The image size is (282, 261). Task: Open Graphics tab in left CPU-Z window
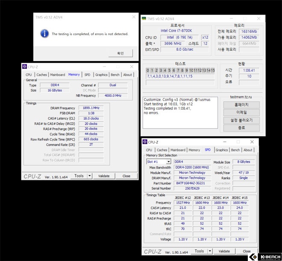tap(101, 75)
